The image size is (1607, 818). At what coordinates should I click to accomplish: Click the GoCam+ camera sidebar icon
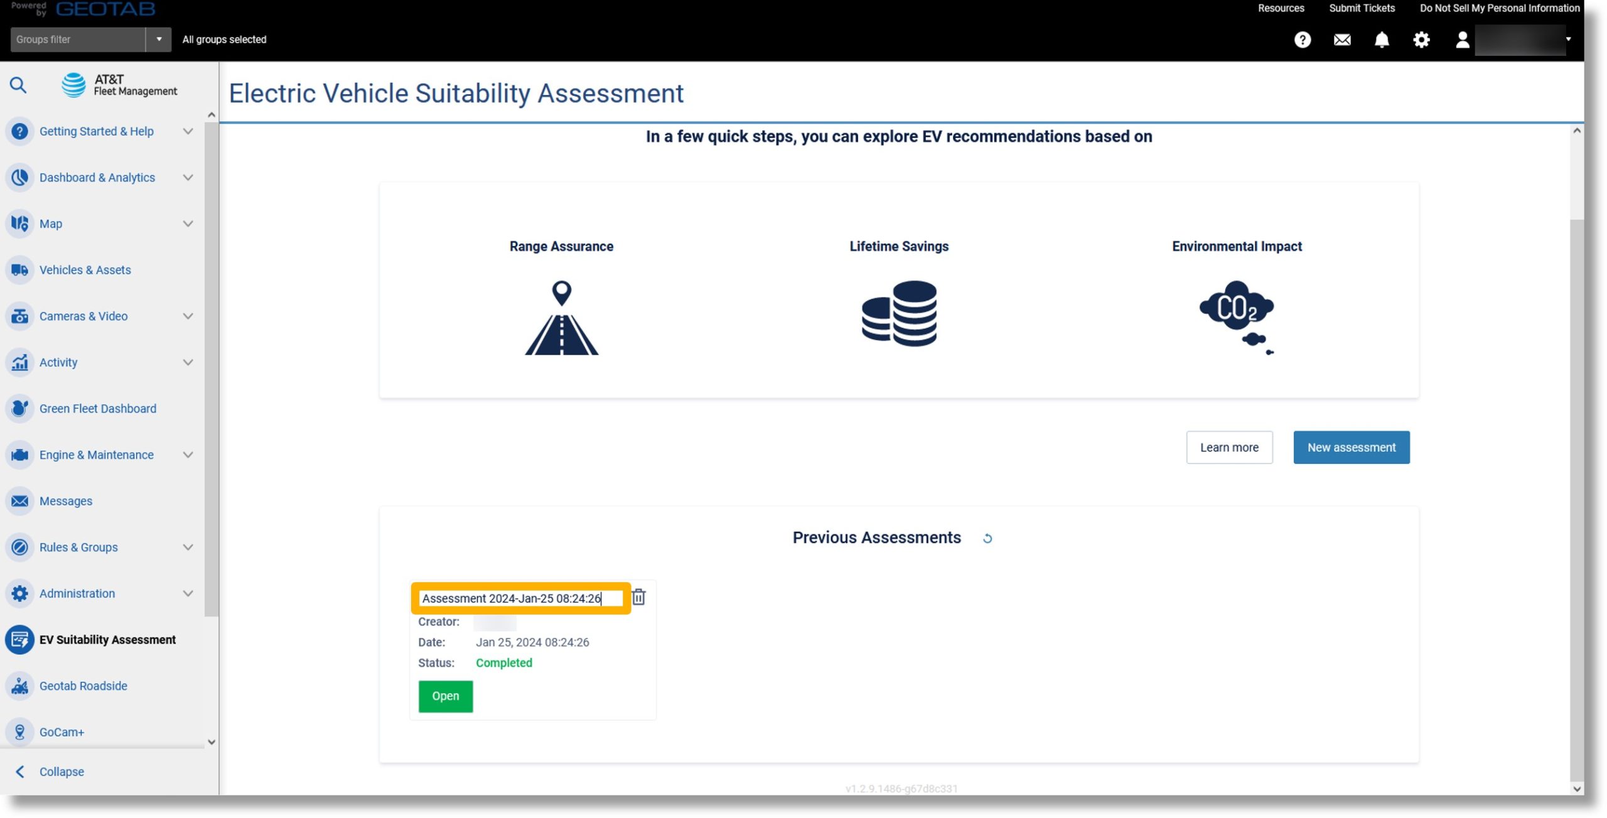[x=20, y=731]
